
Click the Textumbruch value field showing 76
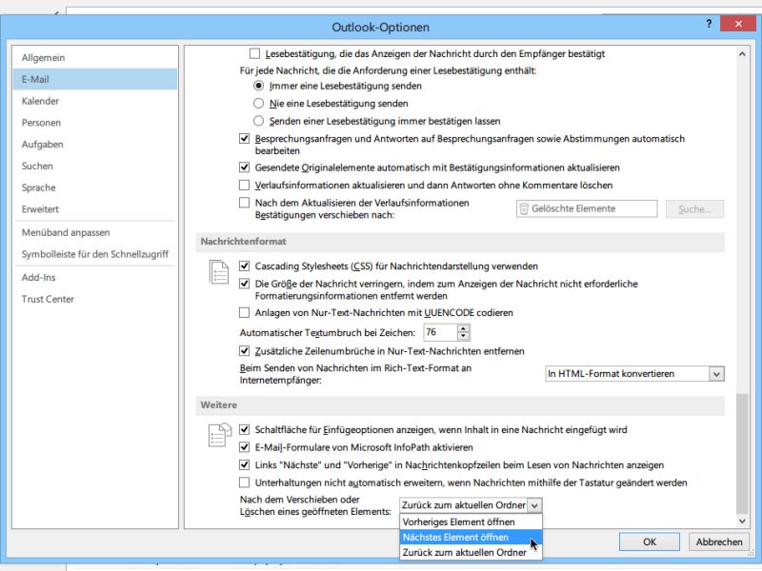coord(440,332)
